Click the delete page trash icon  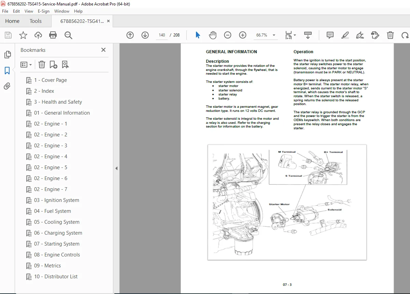coord(390,35)
